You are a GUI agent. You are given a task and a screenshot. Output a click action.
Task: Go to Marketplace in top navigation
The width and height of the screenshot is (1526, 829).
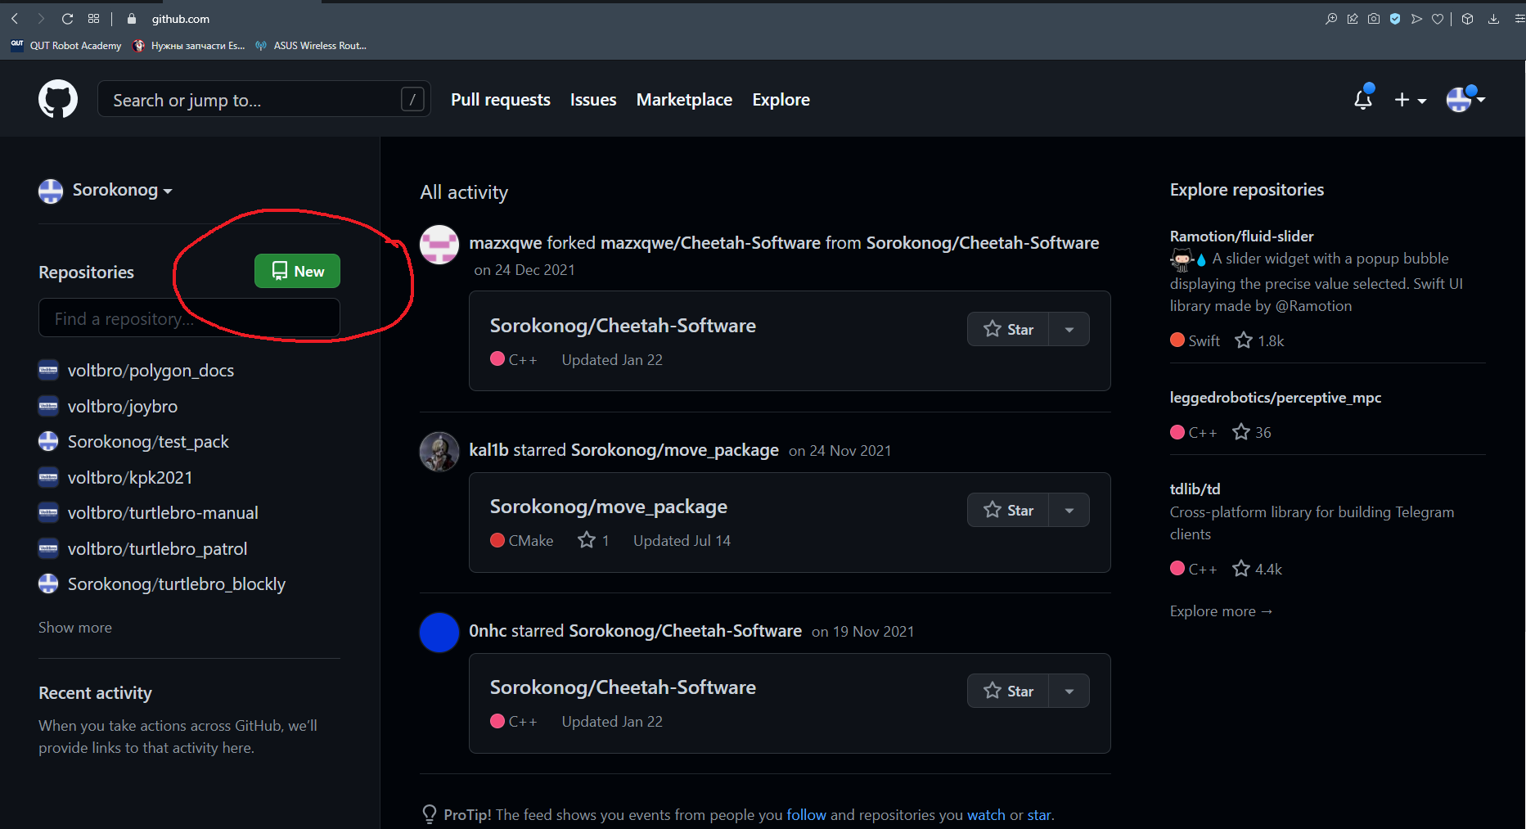(x=684, y=100)
